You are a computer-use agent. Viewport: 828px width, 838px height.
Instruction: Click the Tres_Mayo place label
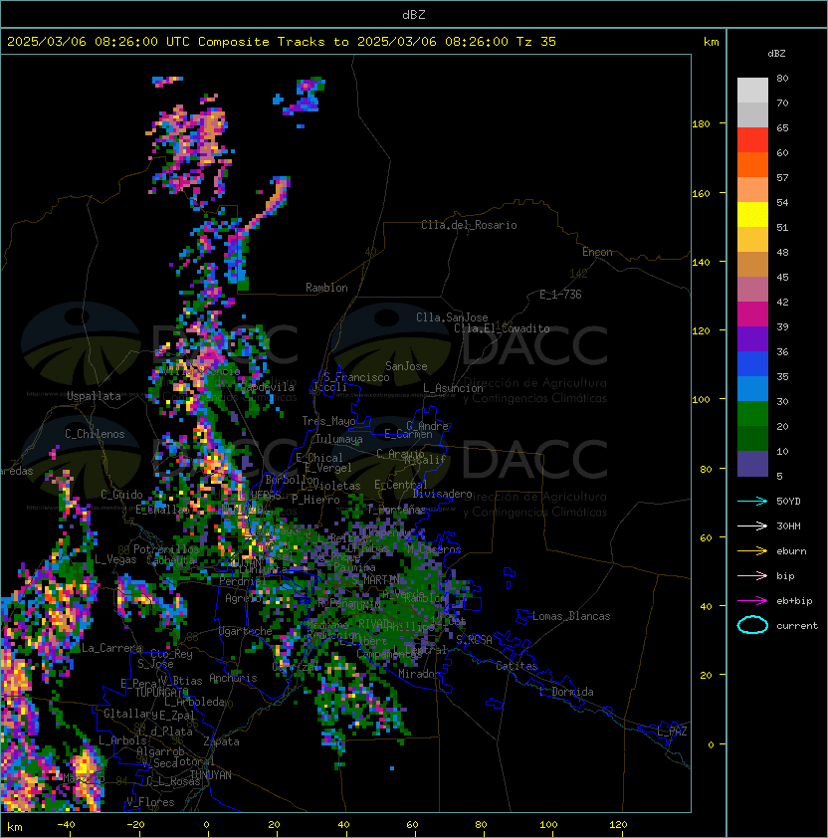click(x=328, y=421)
